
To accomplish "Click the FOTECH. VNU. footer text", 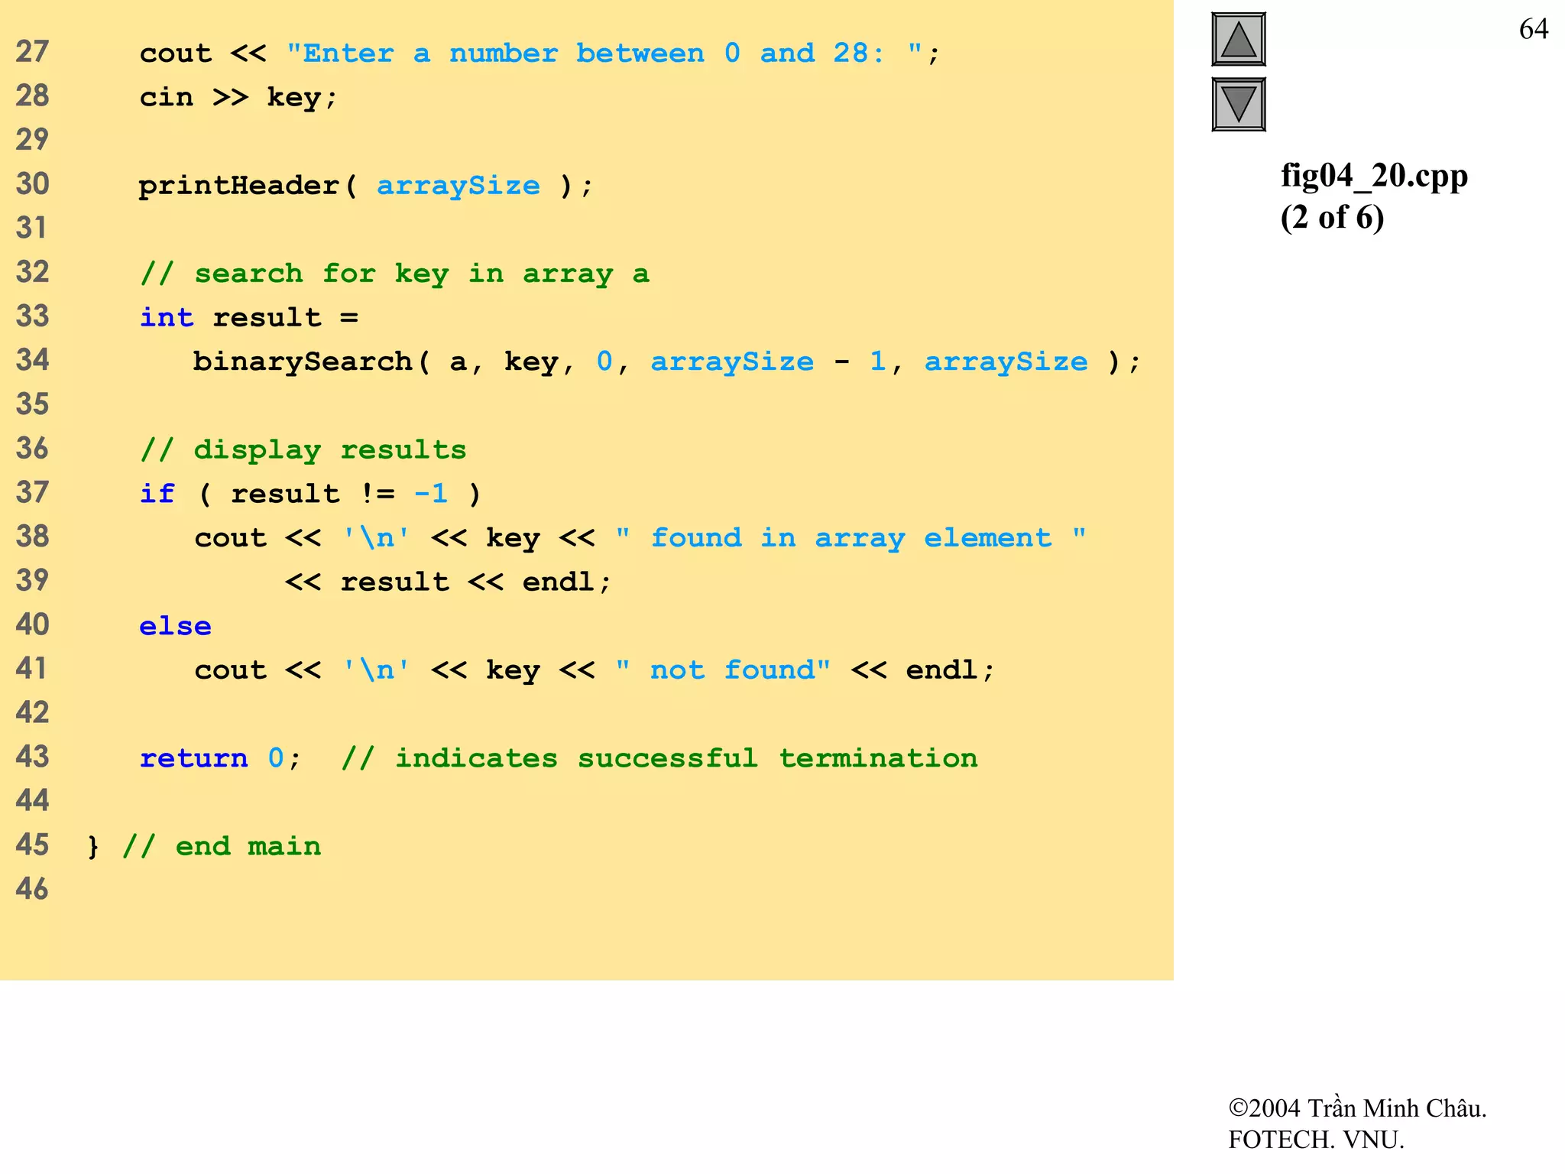I will click(1316, 1140).
